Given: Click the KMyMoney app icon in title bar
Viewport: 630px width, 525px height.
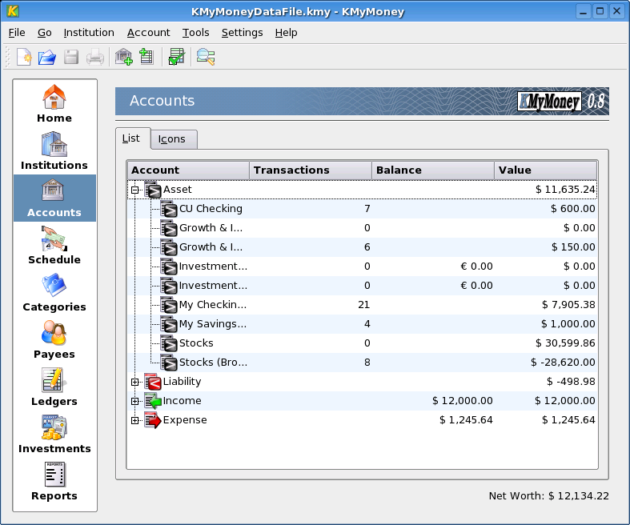Looking at the screenshot, I should click(13, 11).
